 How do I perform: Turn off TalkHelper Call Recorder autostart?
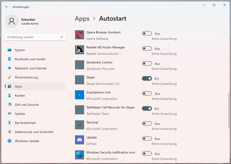click(x=147, y=109)
